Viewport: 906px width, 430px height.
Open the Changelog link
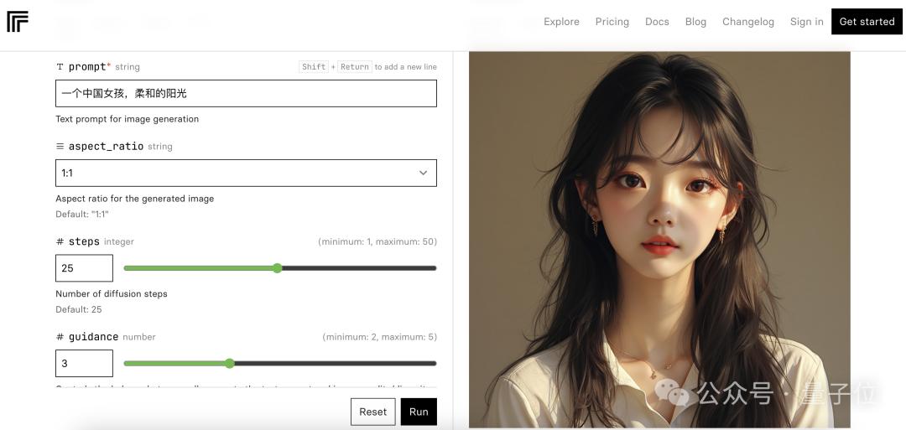(x=747, y=22)
